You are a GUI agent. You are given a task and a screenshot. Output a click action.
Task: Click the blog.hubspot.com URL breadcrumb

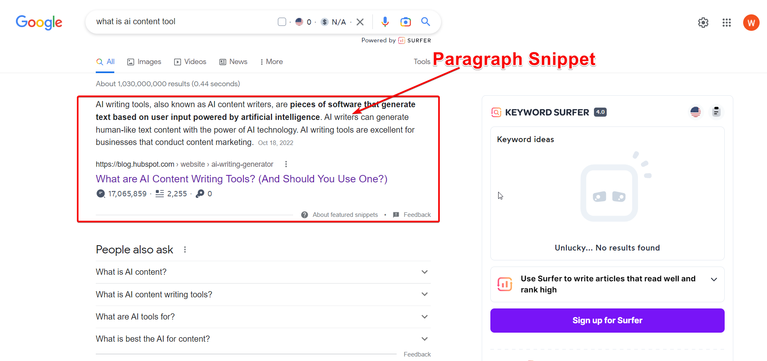(x=185, y=164)
